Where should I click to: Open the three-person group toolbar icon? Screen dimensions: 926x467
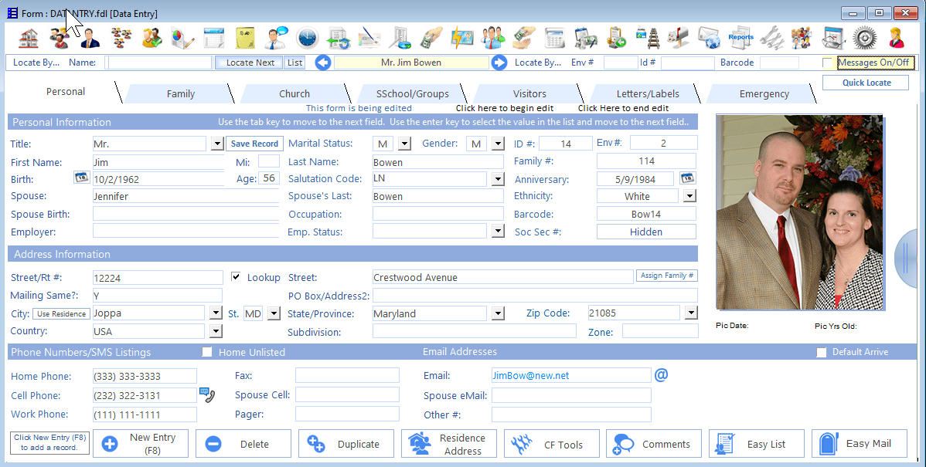[59, 39]
